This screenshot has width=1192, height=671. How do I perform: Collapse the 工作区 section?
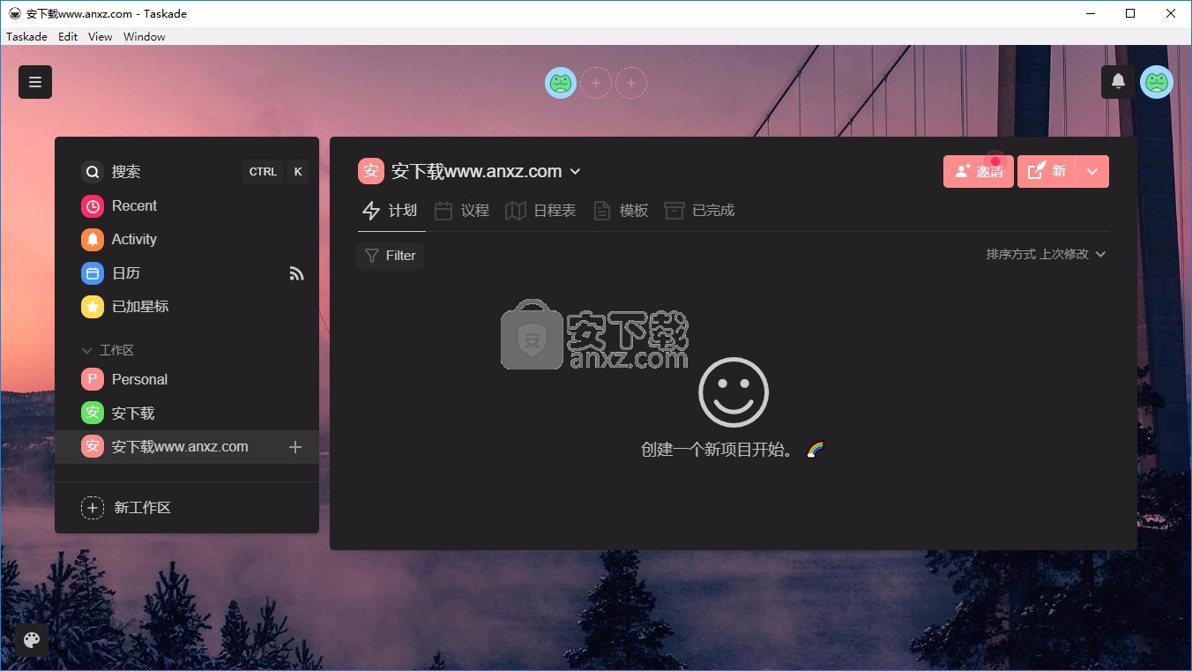108,350
